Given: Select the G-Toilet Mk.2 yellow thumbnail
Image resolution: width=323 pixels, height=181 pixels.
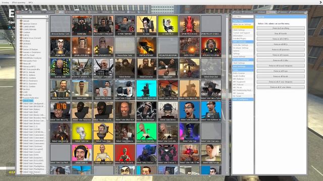Looking at the screenshot, I should pos(168,25).
